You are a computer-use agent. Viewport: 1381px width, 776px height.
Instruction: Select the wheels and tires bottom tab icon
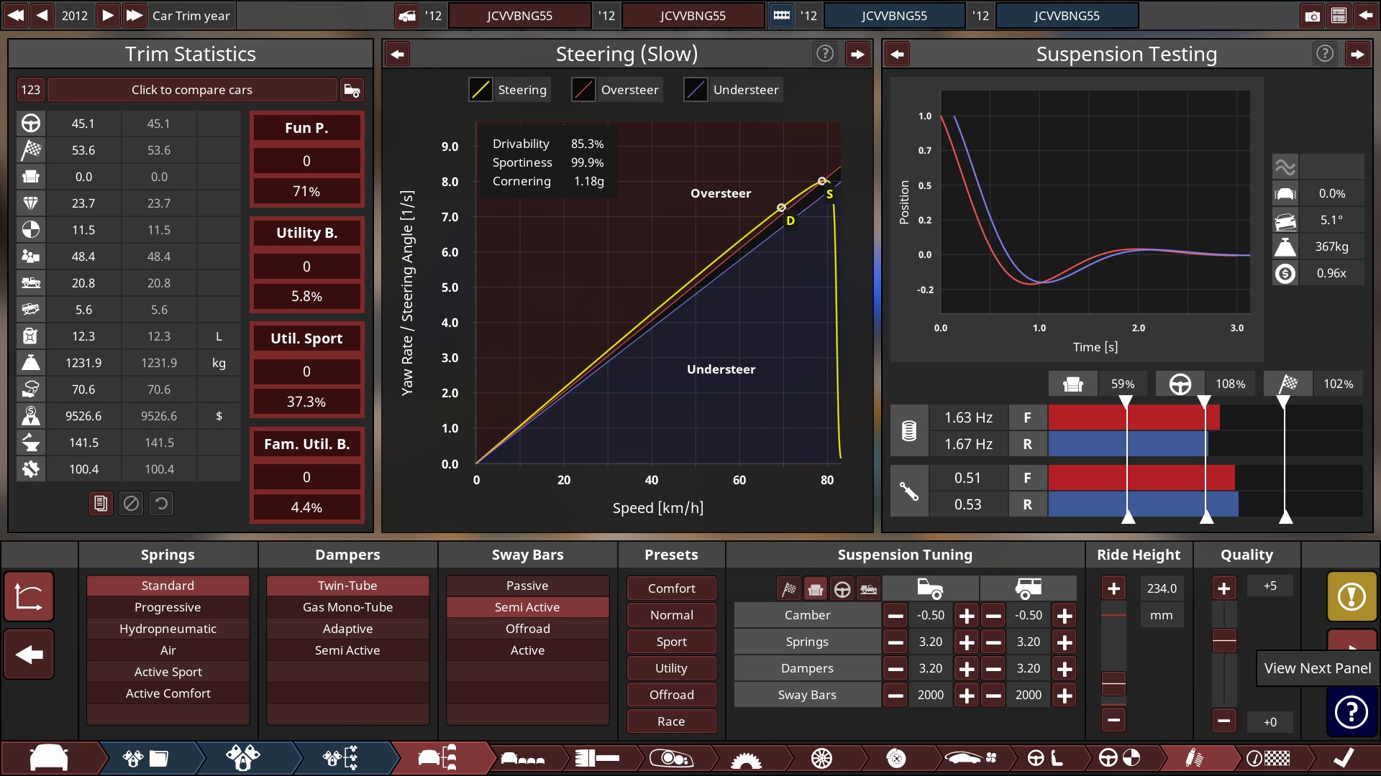[821, 758]
